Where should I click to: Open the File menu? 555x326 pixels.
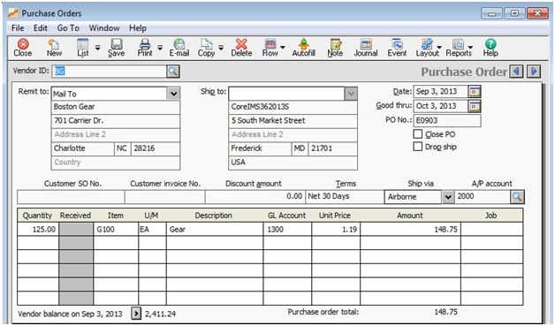[x=18, y=28]
